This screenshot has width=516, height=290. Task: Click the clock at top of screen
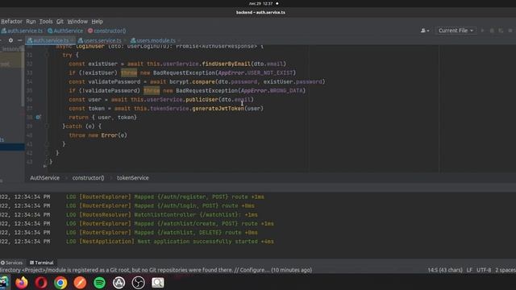click(261, 3)
